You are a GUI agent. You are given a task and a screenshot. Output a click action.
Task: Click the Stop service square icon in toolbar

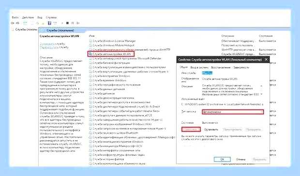coord(67,23)
